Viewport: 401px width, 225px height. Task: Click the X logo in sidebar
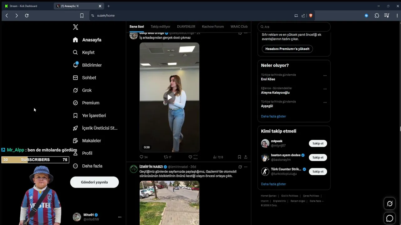click(x=76, y=27)
